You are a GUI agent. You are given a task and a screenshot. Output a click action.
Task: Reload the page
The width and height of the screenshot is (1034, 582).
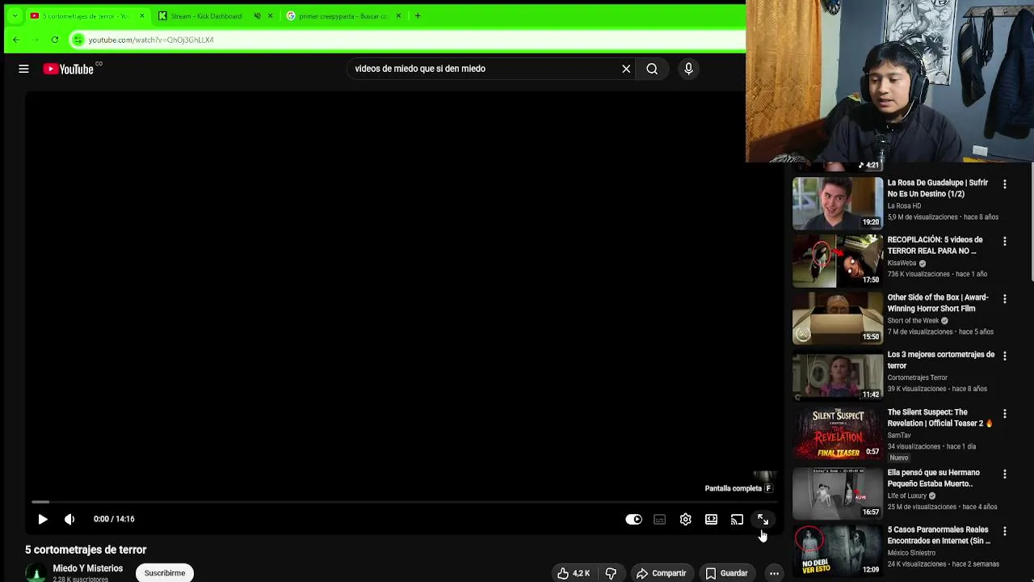55,40
